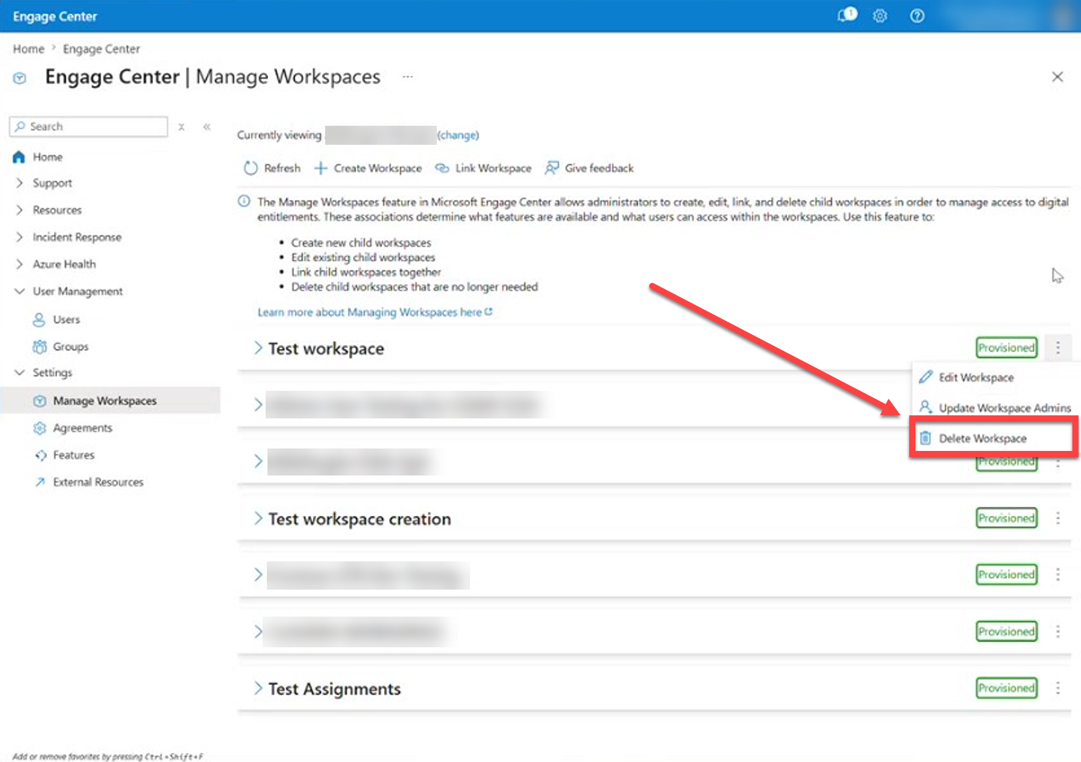Expand the Test Assignments row

(258, 688)
